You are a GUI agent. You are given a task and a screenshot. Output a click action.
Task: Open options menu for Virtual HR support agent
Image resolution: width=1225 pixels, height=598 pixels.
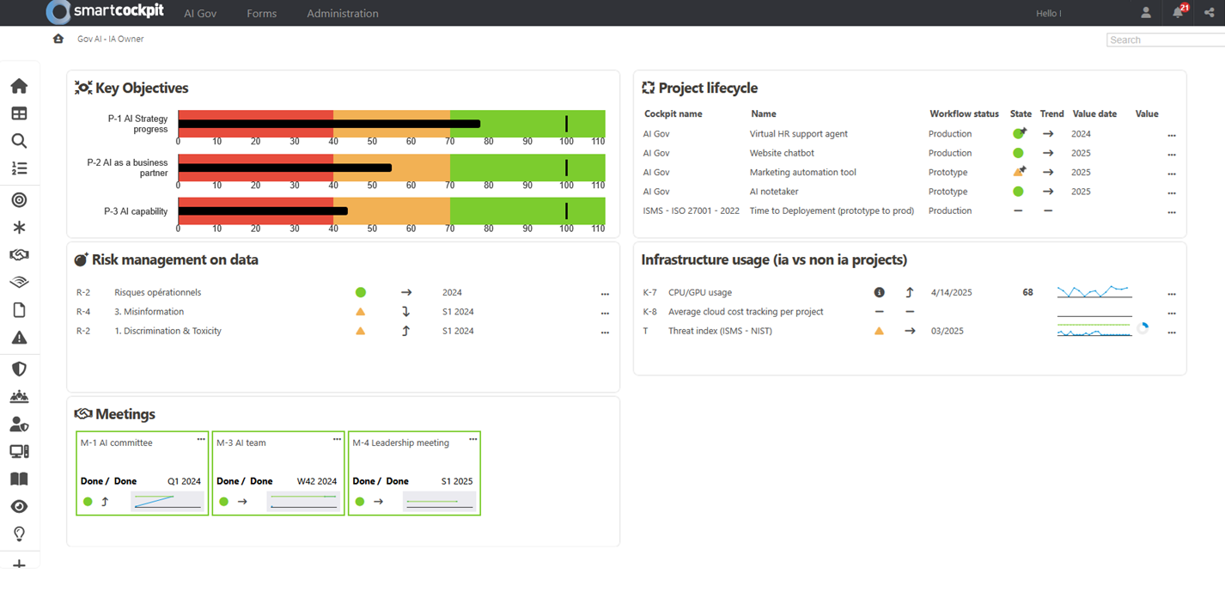pyautogui.click(x=1171, y=135)
